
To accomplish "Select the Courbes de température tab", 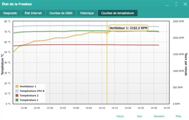I will point(118,13).
